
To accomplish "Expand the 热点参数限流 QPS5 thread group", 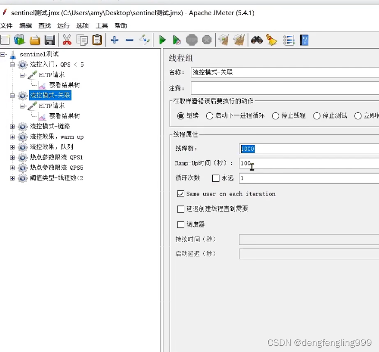I will click(x=12, y=167).
